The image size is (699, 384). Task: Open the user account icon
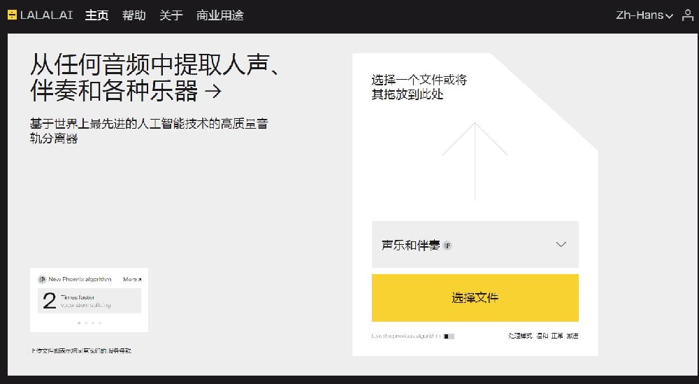click(x=688, y=15)
